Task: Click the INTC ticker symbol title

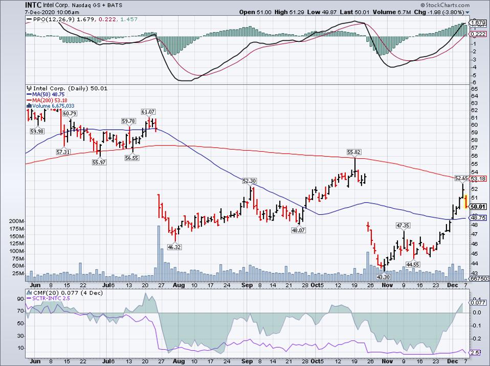Action: [x=33, y=5]
